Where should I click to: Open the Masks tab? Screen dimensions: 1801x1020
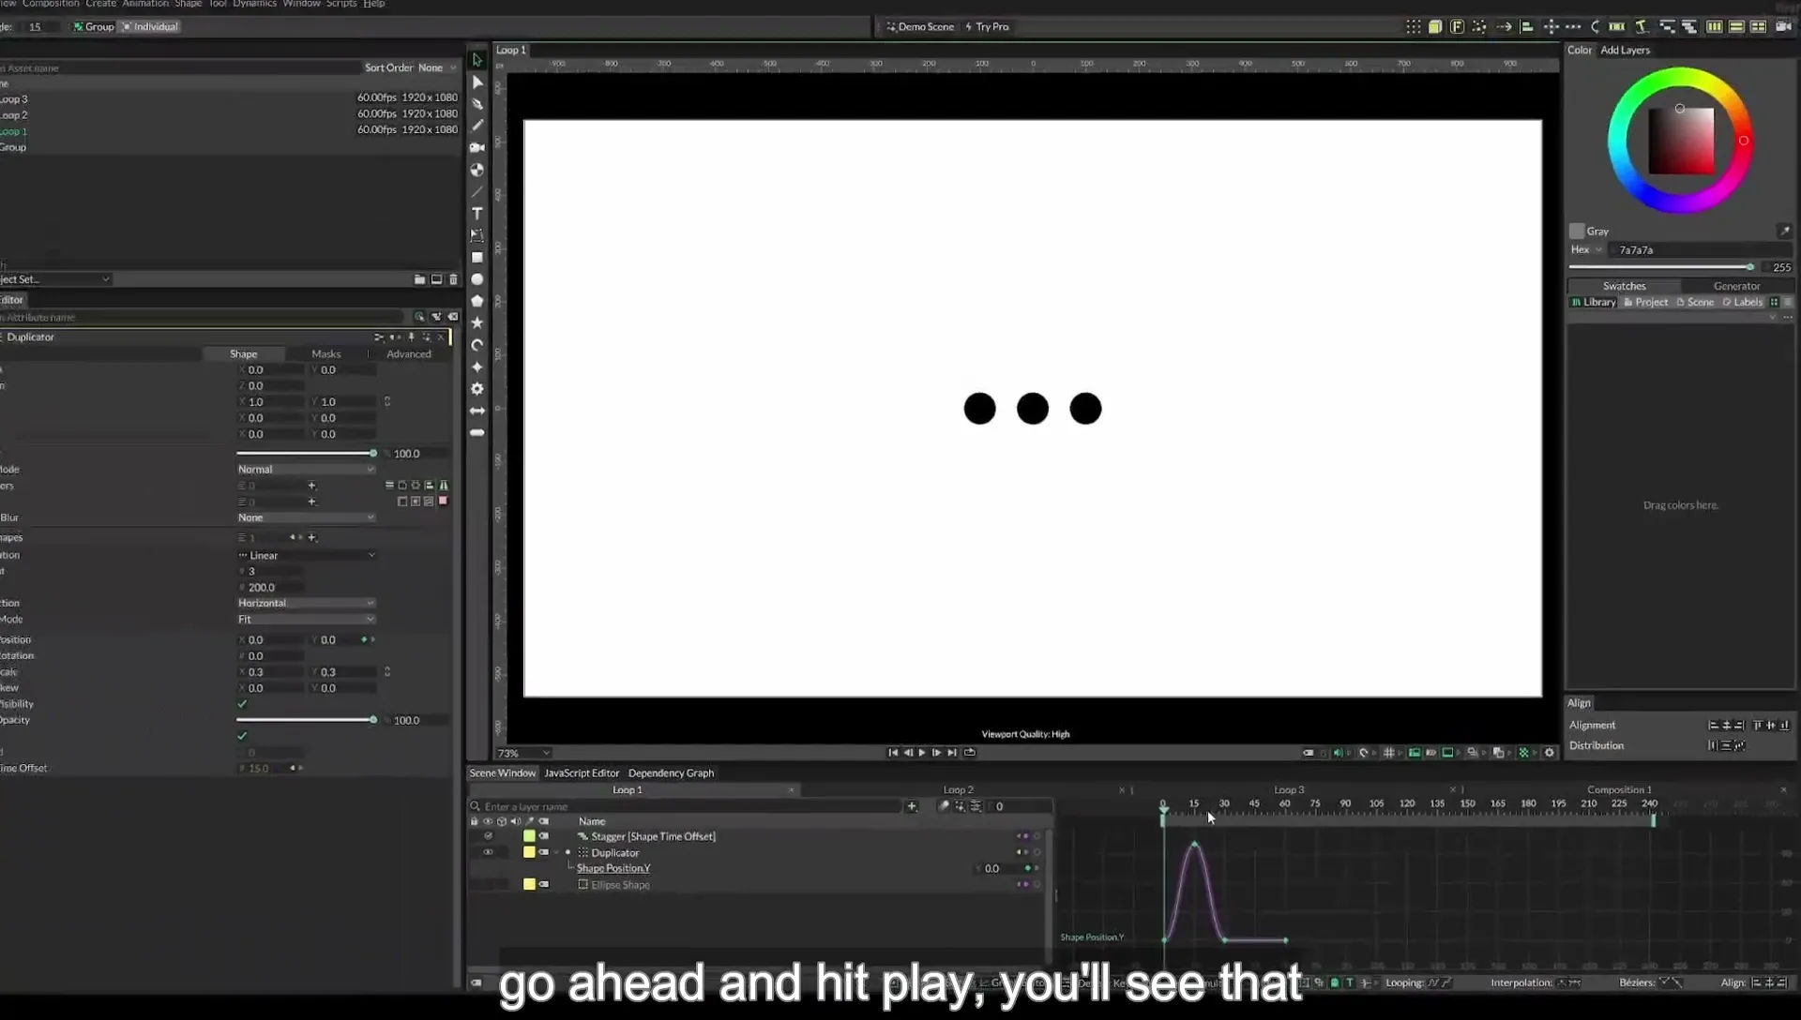coord(325,354)
